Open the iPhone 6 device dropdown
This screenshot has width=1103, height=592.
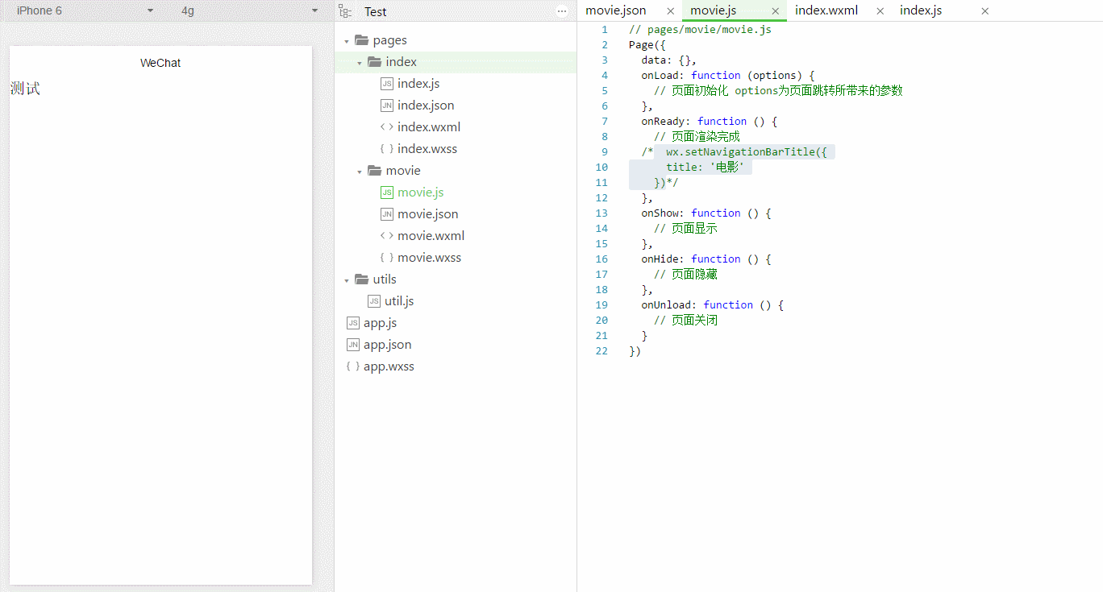coord(150,11)
